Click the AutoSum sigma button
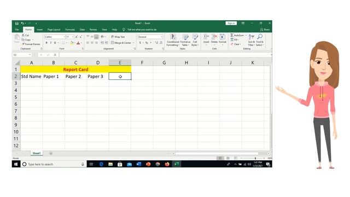Image resolution: width=350 pixels, height=197 pixels. (237, 35)
